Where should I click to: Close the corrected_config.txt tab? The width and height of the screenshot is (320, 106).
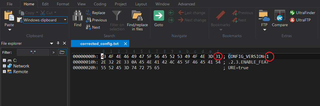point(126,44)
